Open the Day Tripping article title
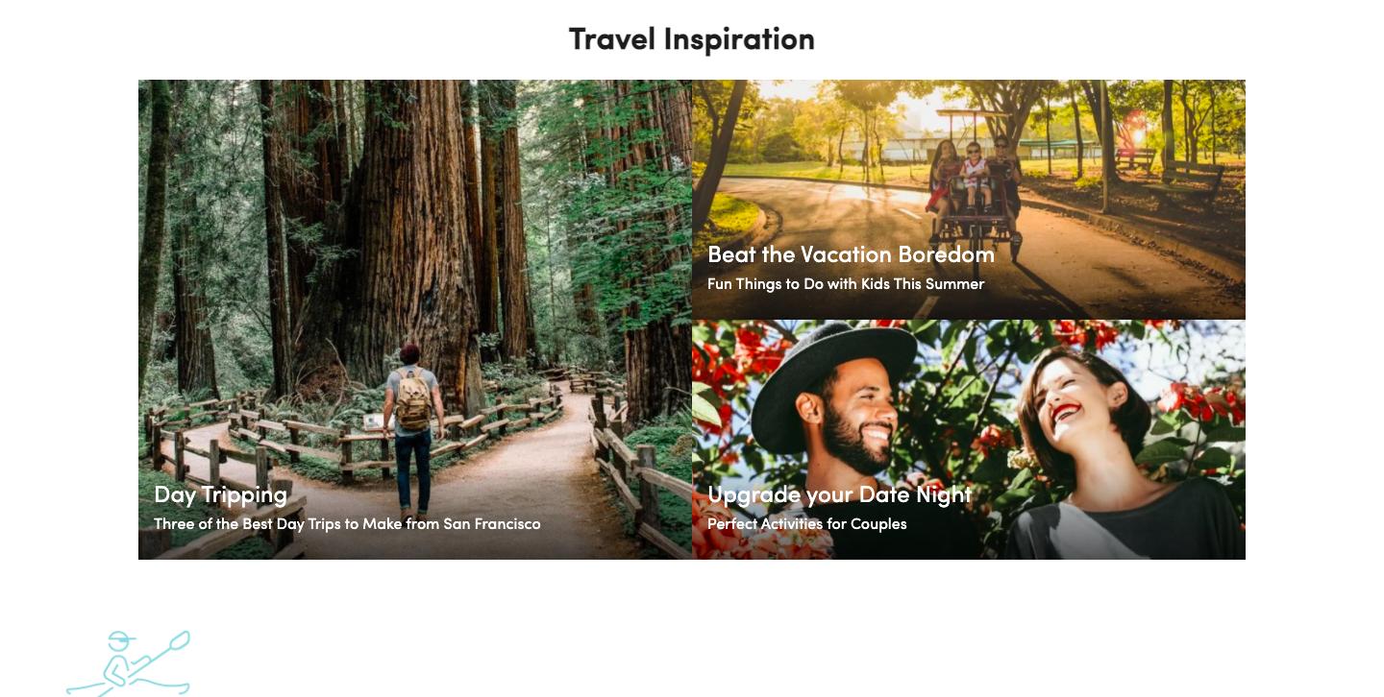This screenshot has width=1384, height=697. click(x=220, y=494)
